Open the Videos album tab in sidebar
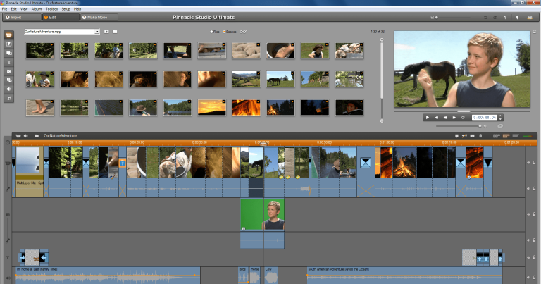541x284 pixels. [9, 35]
